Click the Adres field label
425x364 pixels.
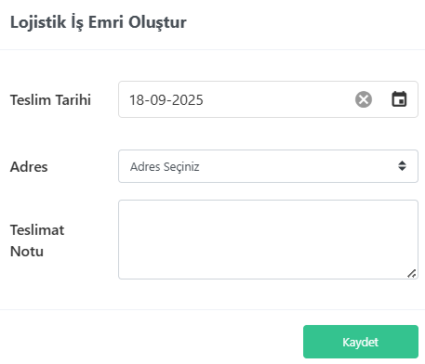tap(29, 167)
